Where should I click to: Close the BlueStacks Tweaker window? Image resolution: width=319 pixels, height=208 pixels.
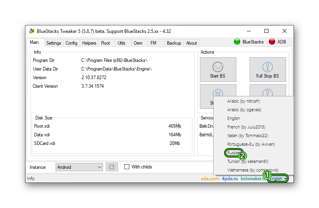click(285, 31)
